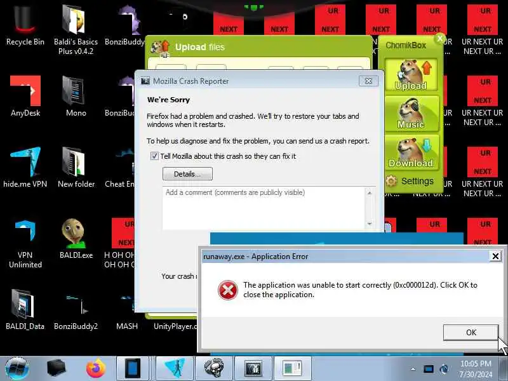Click the red error icon in dialog
The height and width of the screenshot is (381, 508).
(x=228, y=290)
